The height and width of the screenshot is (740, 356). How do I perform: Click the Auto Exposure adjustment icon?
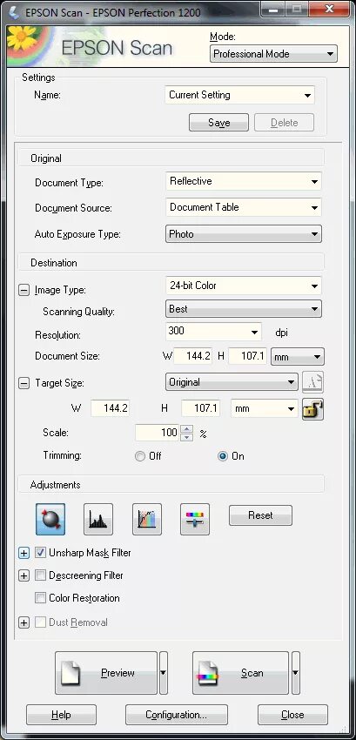click(x=50, y=519)
